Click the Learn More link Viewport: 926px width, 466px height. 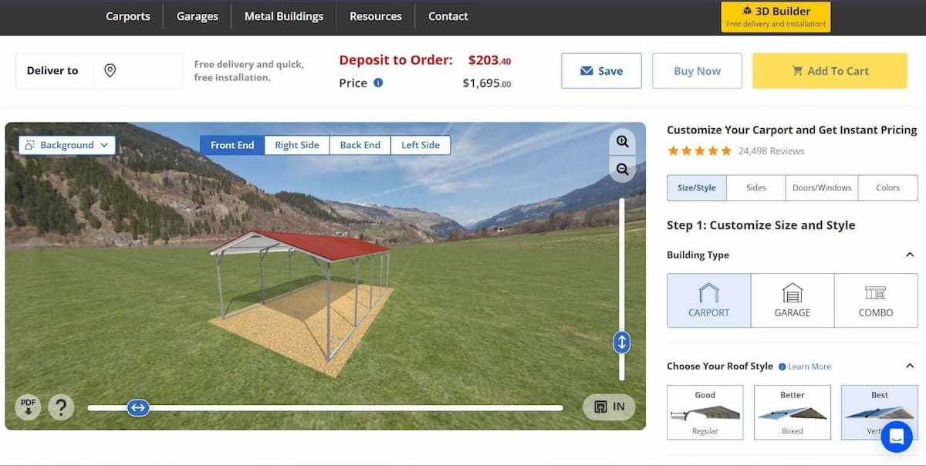coord(809,367)
